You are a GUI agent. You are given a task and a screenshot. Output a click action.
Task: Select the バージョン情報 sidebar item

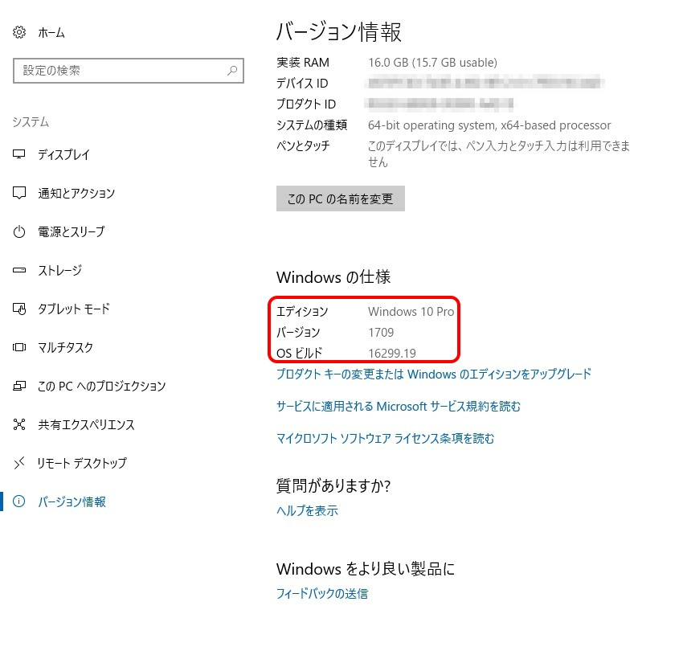pyautogui.click(x=72, y=502)
